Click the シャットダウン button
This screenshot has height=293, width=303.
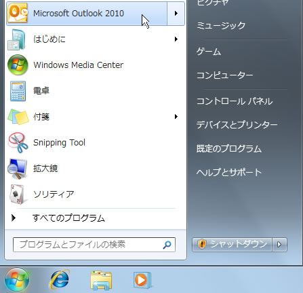(232, 245)
